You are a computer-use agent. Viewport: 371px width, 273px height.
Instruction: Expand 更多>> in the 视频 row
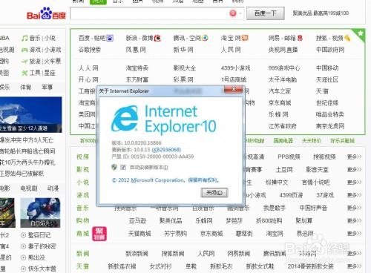click(354, 157)
